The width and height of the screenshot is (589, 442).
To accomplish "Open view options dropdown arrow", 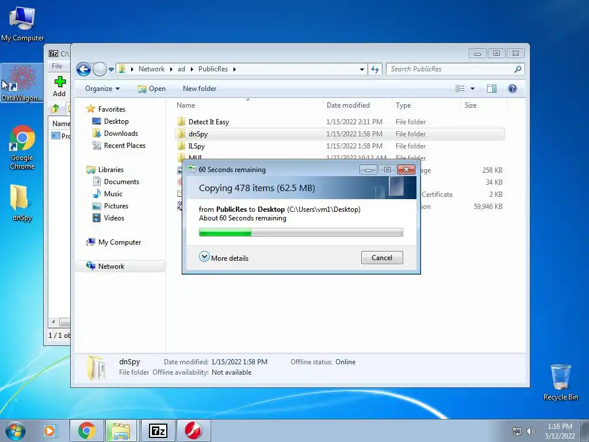I will click(x=473, y=89).
